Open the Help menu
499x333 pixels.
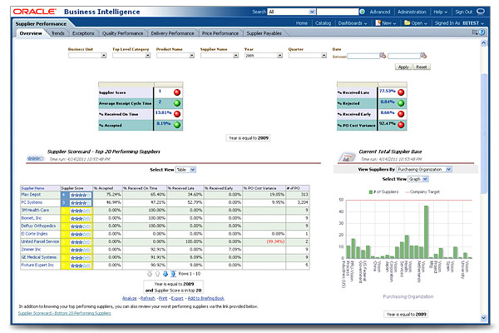(440, 12)
